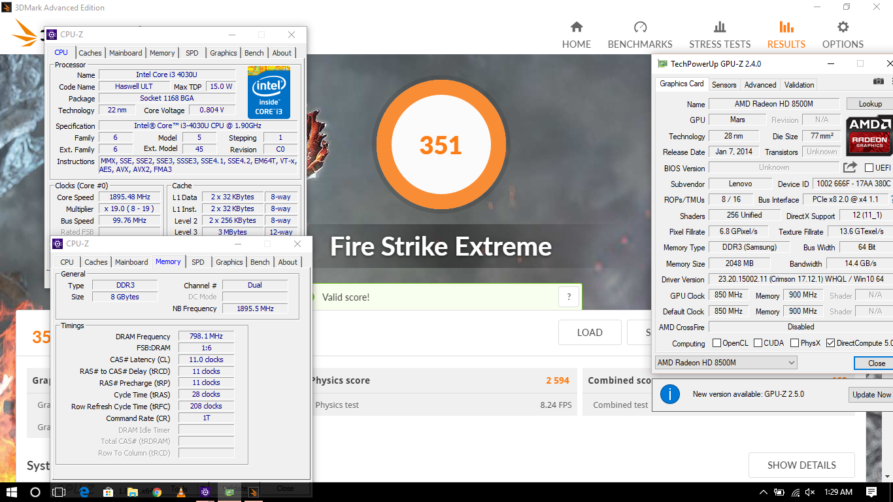The height and width of the screenshot is (502, 893).
Task: Open VLC media player from taskbar
Action: [181, 492]
